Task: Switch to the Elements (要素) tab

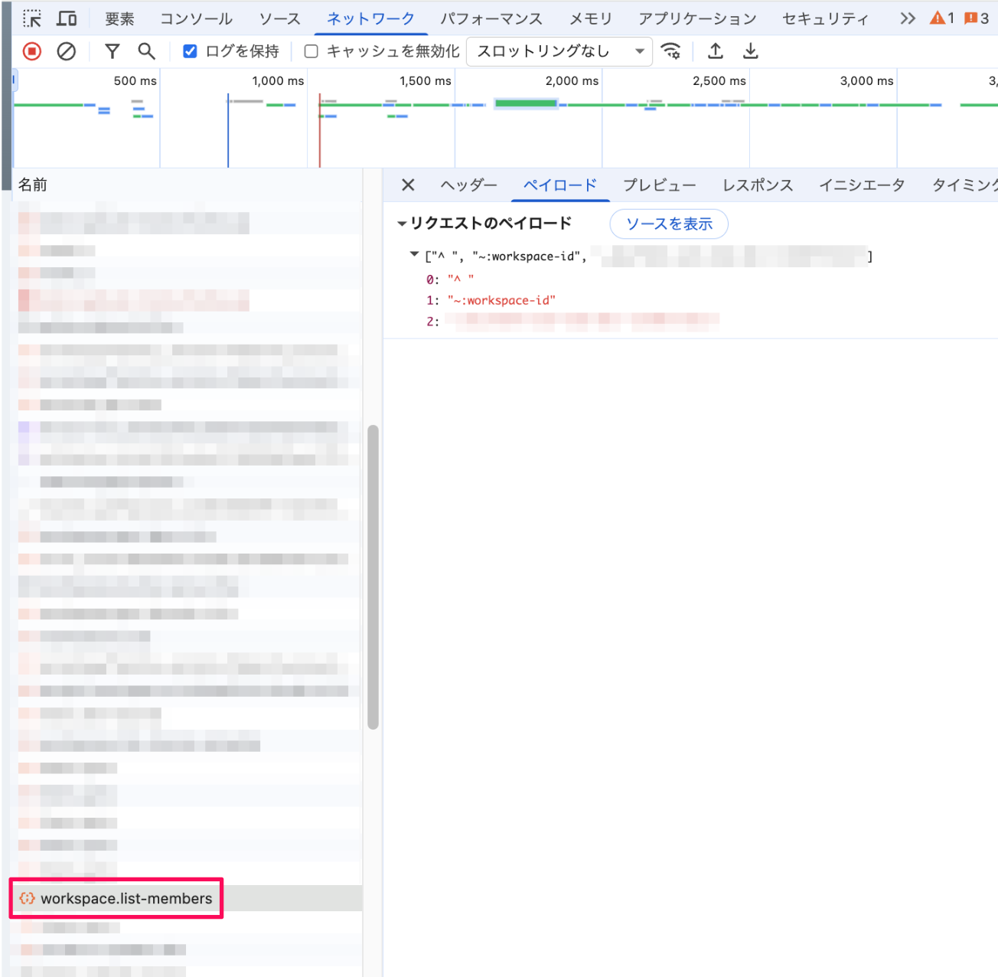Action: coord(119,18)
